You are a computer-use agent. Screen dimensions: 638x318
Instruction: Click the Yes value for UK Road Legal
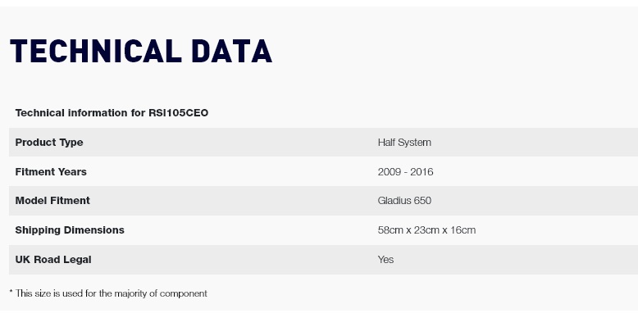click(385, 260)
